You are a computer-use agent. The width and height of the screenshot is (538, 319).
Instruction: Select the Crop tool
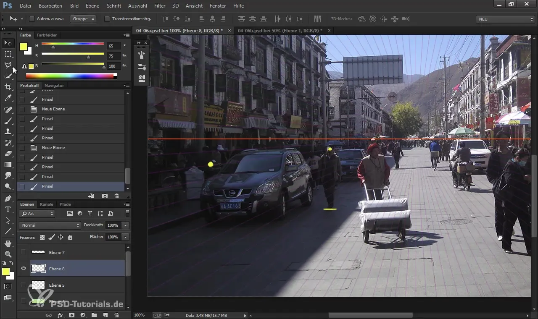pyautogui.click(x=8, y=87)
